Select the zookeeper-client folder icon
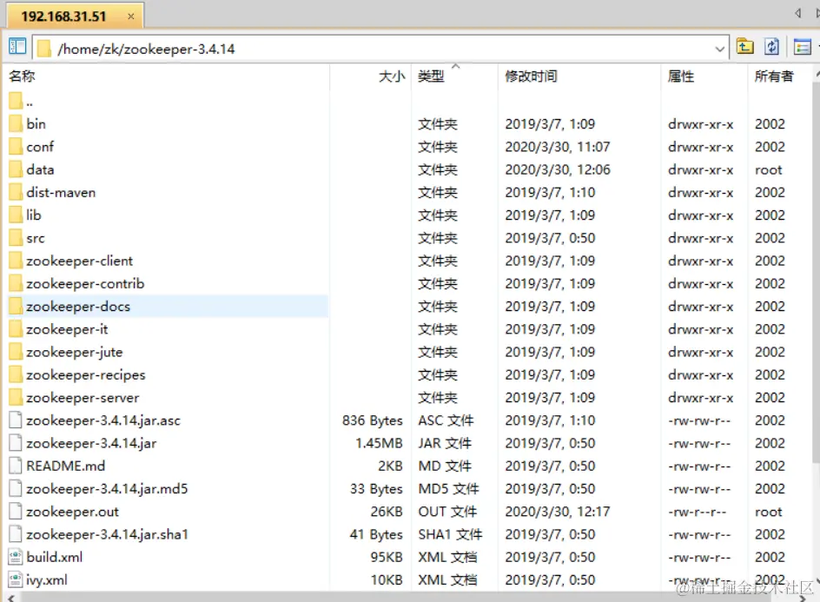820x602 pixels. click(16, 261)
